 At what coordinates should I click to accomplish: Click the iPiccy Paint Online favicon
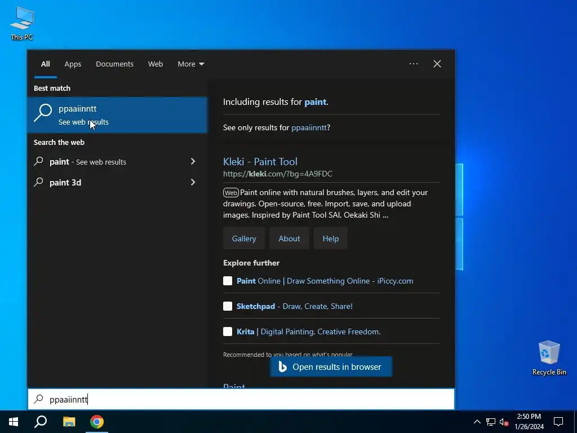tap(228, 281)
